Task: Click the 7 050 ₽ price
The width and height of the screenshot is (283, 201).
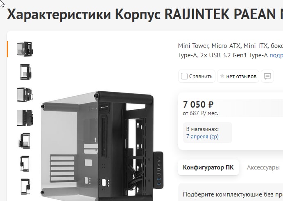Action: (x=198, y=104)
